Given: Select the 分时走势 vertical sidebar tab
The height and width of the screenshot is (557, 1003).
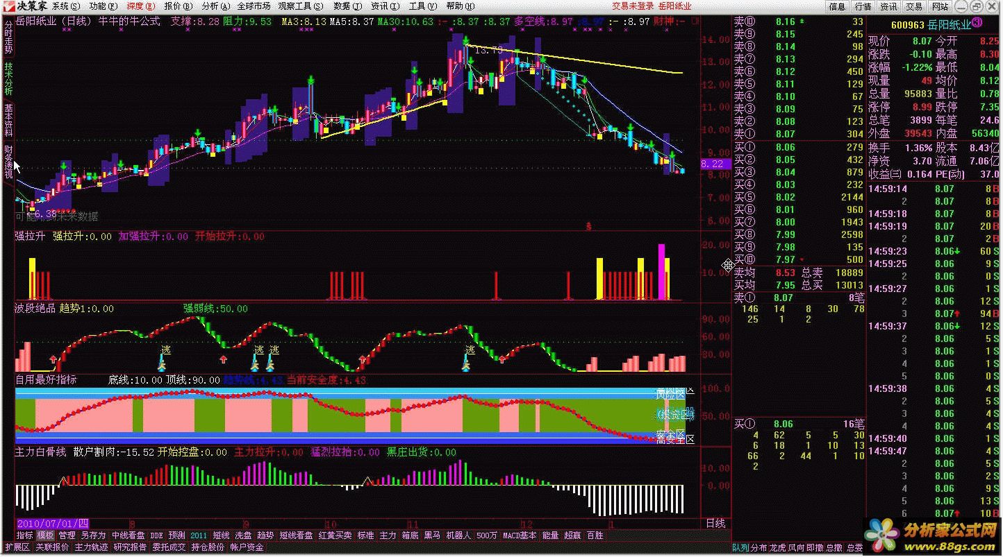Looking at the screenshot, I should [8, 37].
